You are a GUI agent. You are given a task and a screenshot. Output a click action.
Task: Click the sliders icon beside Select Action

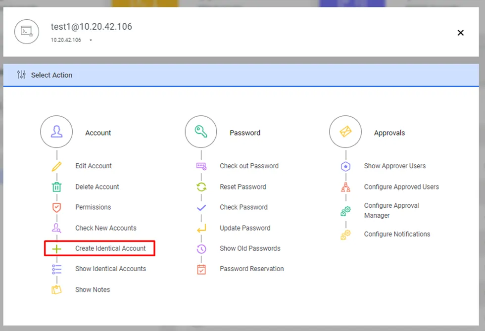point(21,75)
